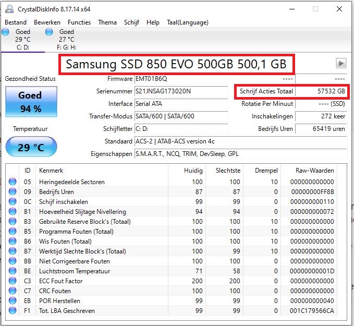Select the Hoeveelheid Slijtage Nivellering row
The width and height of the screenshot is (354, 326).
pyautogui.click(x=82, y=212)
